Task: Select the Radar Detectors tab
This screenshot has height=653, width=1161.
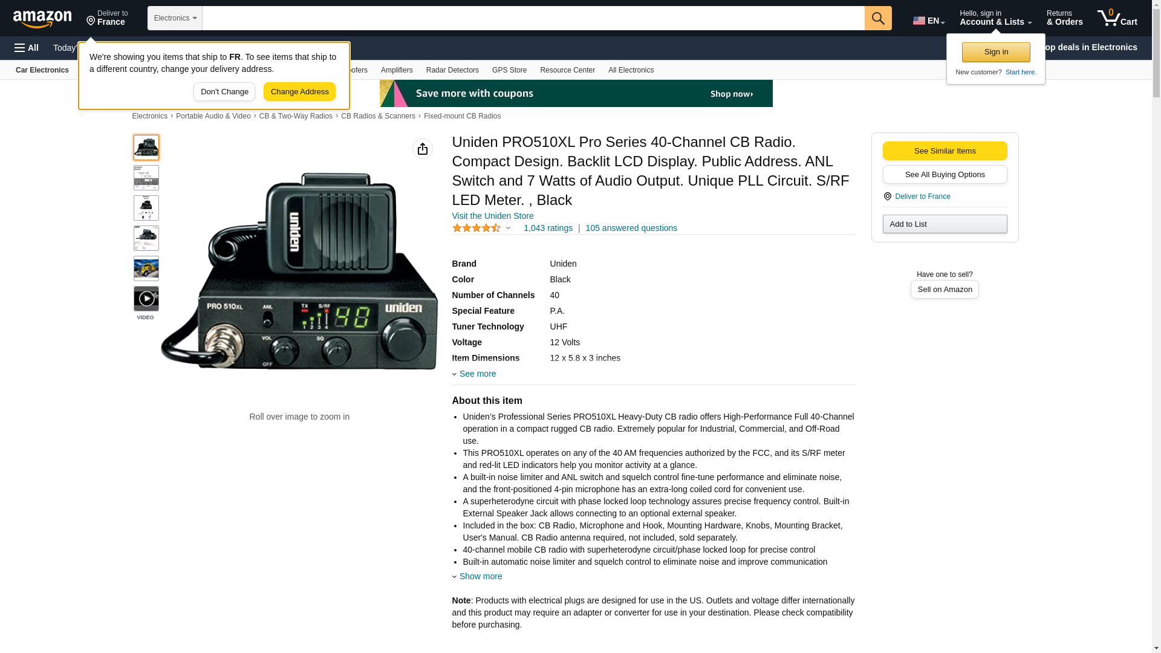Action: pos(452,70)
